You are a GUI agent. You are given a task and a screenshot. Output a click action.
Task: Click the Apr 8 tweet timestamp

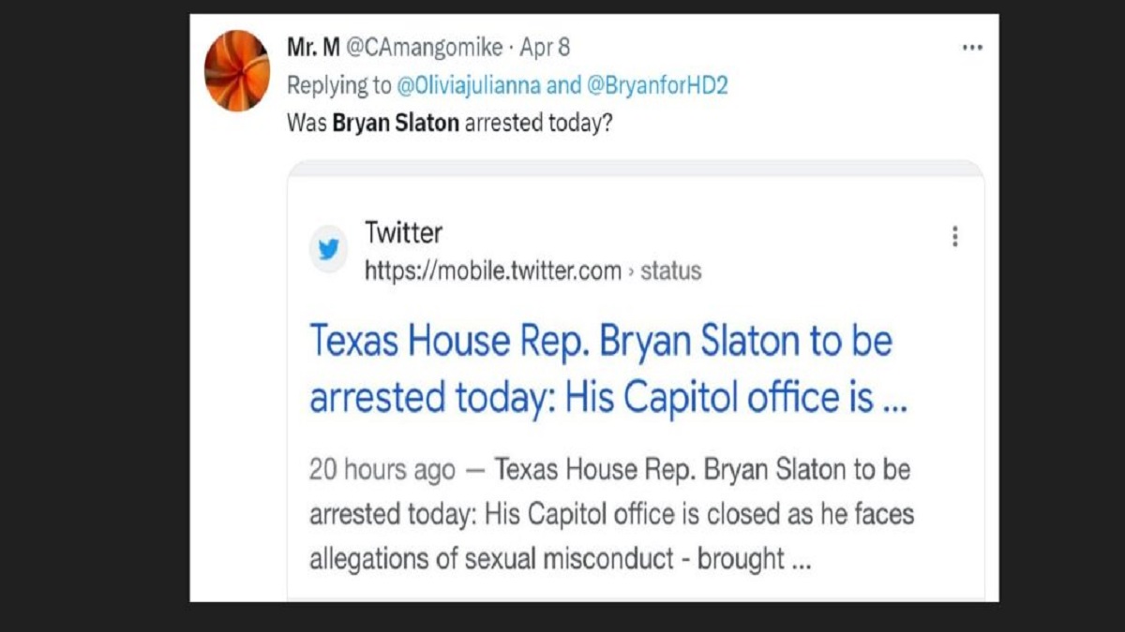point(545,47)
